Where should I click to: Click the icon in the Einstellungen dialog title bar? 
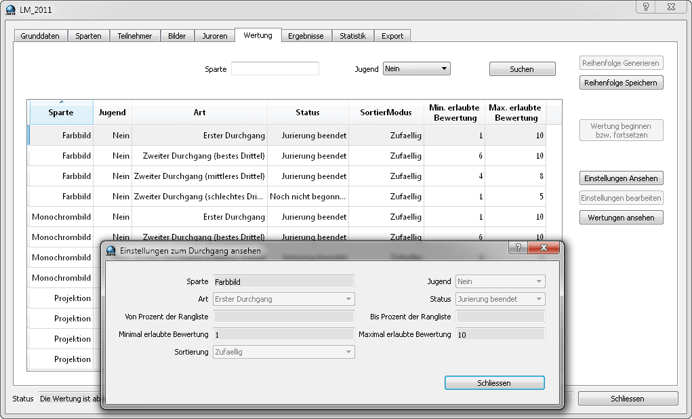click(110, 251)
